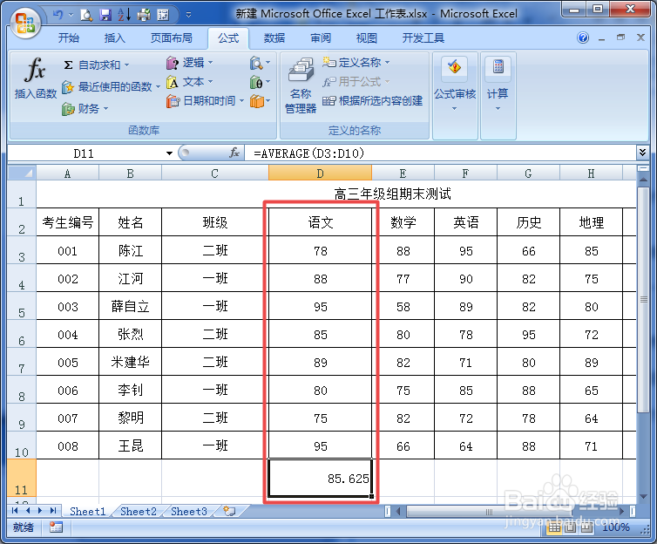Select column A header
Image resolution: width=657 pixels, height=544 pixels.
pos(67,173)
